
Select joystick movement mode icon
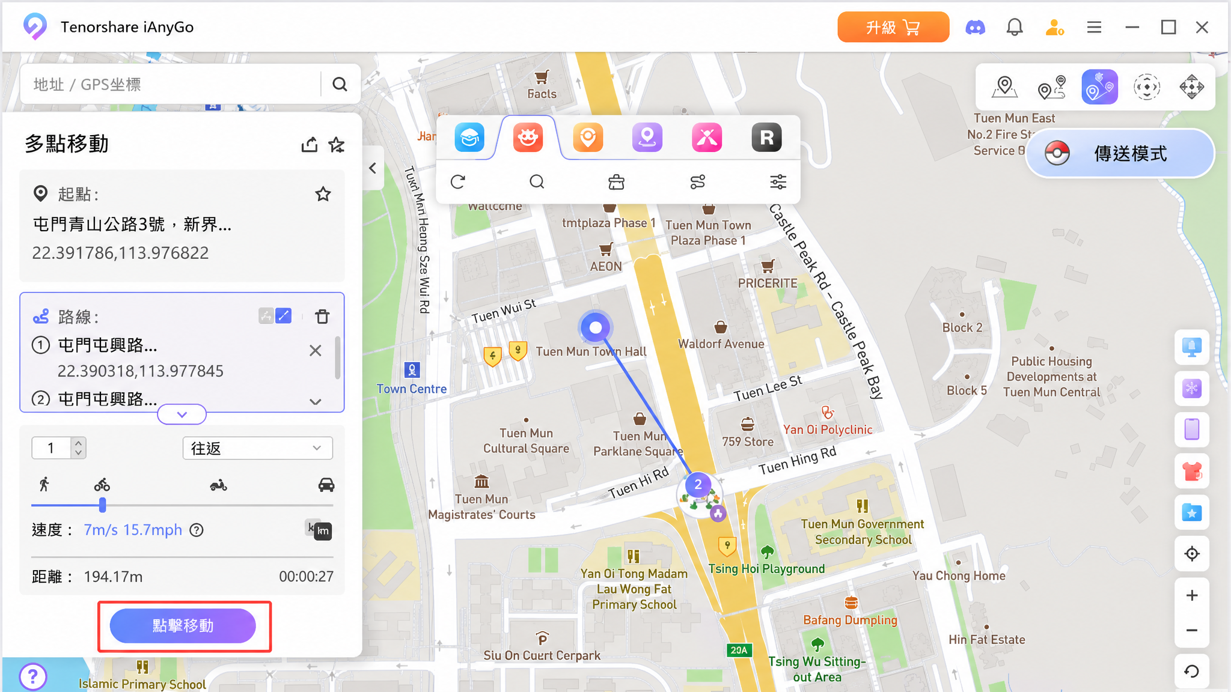[x=1146, y=87]
